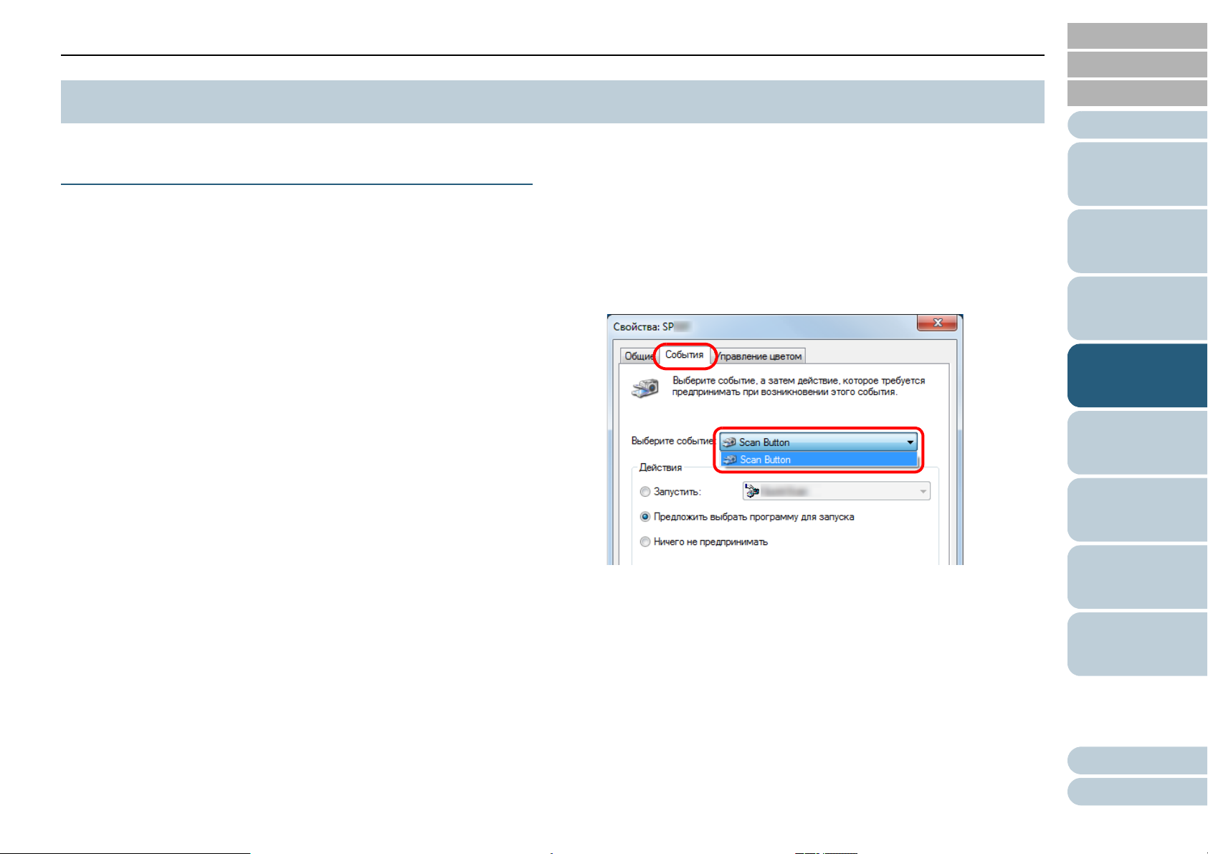Choose the highlighted Scan Button list entry
The image size is (1208, 854).
[819, 460]
